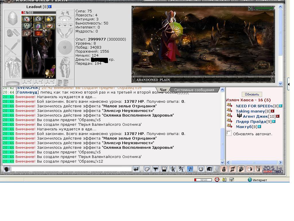Collapse side panel with black arrow
This screenshot has height=221, width=294.
tap(289, 84)
